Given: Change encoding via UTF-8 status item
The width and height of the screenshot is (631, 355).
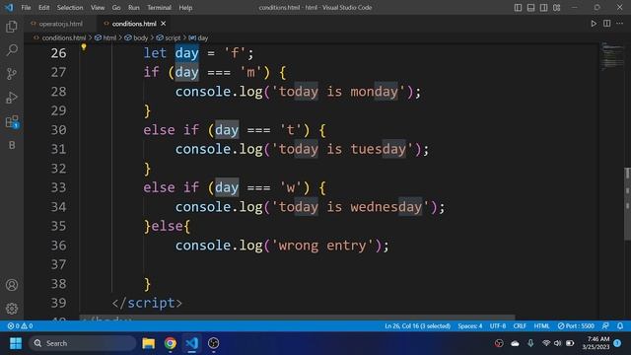Looking at the screenshot, I should (497, 326).
